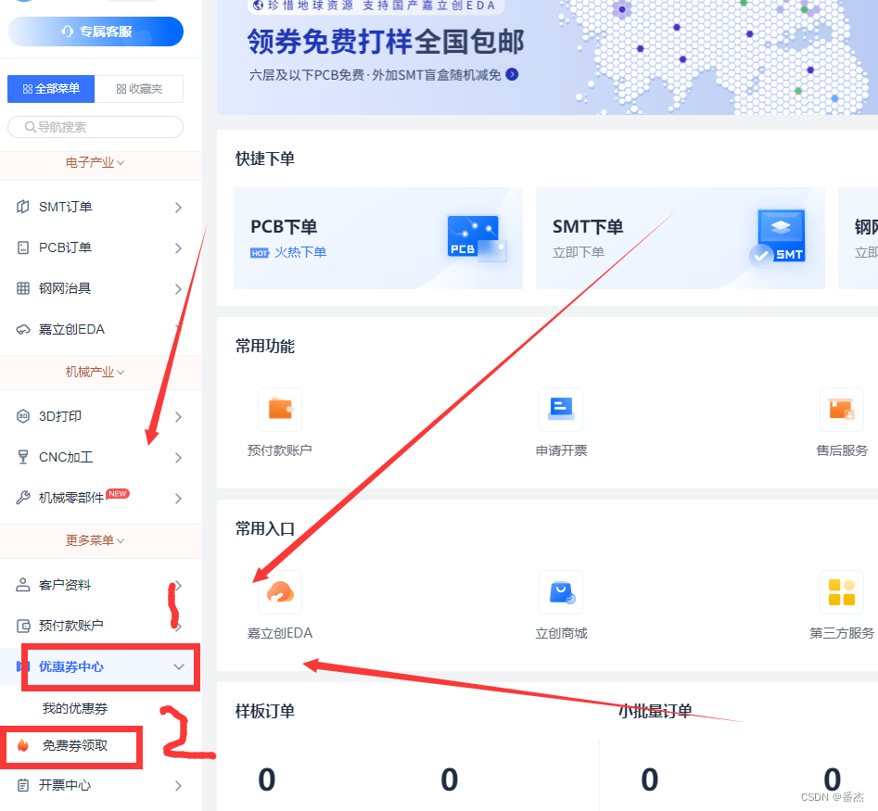The image size is (878, 811).
Task: Open the 优惠券中心 menu item
Action: click(71, 667)
